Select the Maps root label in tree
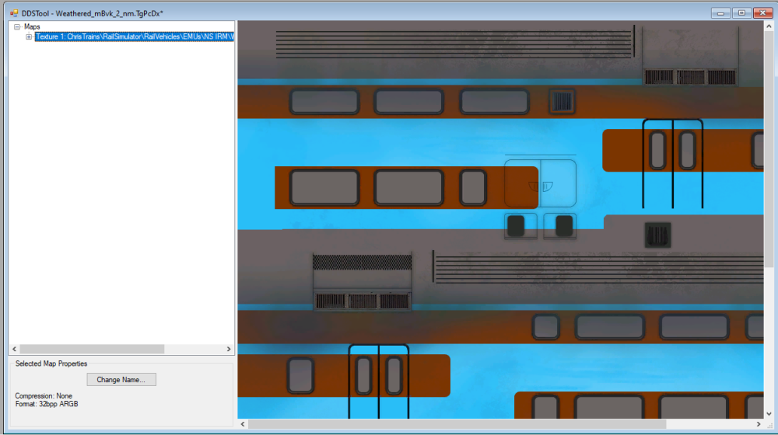 [32, 27]
